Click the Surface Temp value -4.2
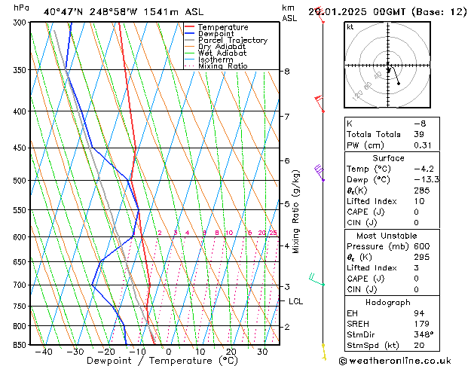474x366 pixels. 424,169
